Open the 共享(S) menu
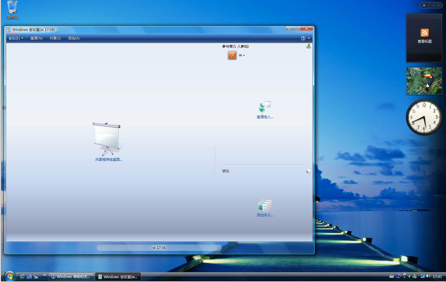Image resolution: width=446 pixels, height=282 pixels. pyautogui.click(x=55, y=38)
